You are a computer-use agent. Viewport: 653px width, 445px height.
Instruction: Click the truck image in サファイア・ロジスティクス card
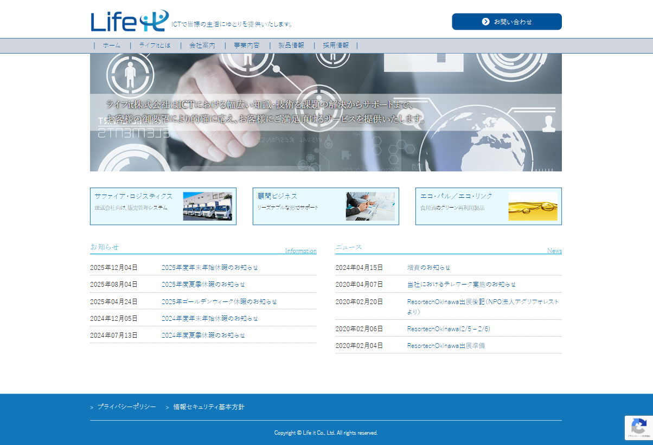click(208, 206)
